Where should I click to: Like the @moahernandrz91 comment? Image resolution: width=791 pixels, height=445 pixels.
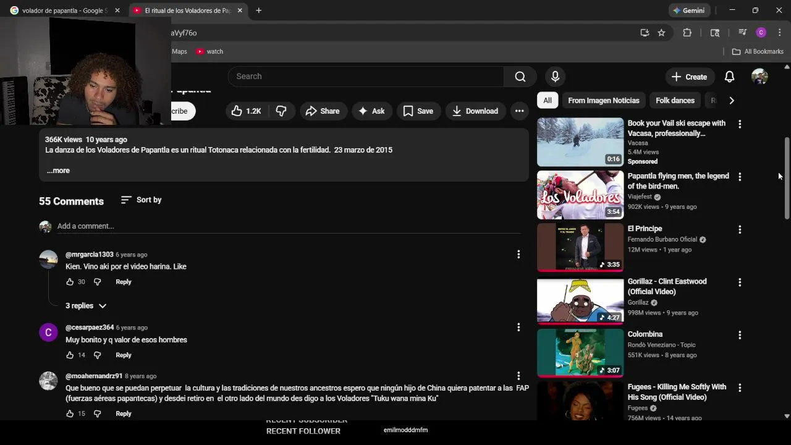click(x=70, y=414)
